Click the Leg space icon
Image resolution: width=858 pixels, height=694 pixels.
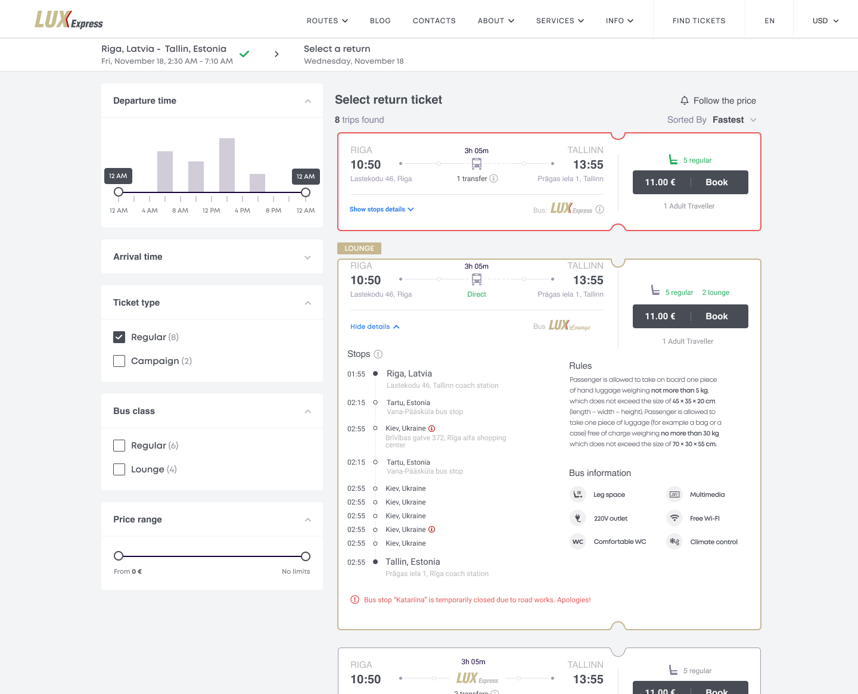point(578,494)
